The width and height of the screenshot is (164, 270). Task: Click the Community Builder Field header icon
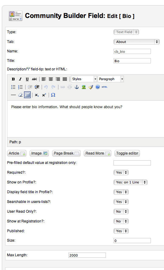click(16, 16)
